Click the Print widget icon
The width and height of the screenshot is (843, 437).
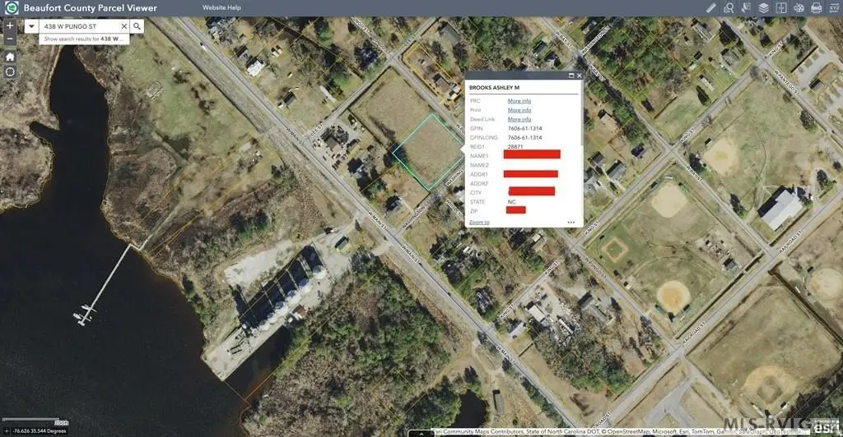[816, 7]
